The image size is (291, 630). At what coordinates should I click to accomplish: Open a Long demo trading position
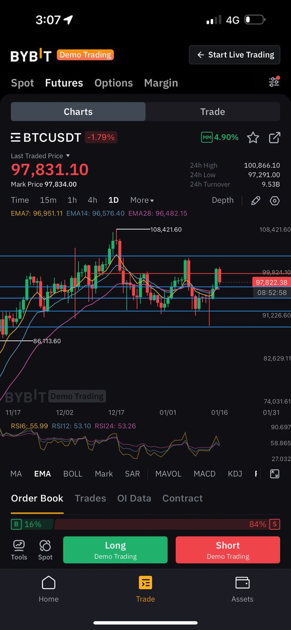pyautogui.click(x=115, y=550)
